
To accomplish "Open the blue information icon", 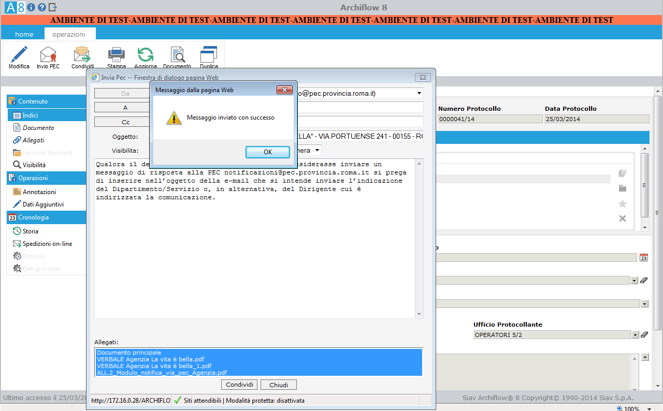I will point(31,7).
